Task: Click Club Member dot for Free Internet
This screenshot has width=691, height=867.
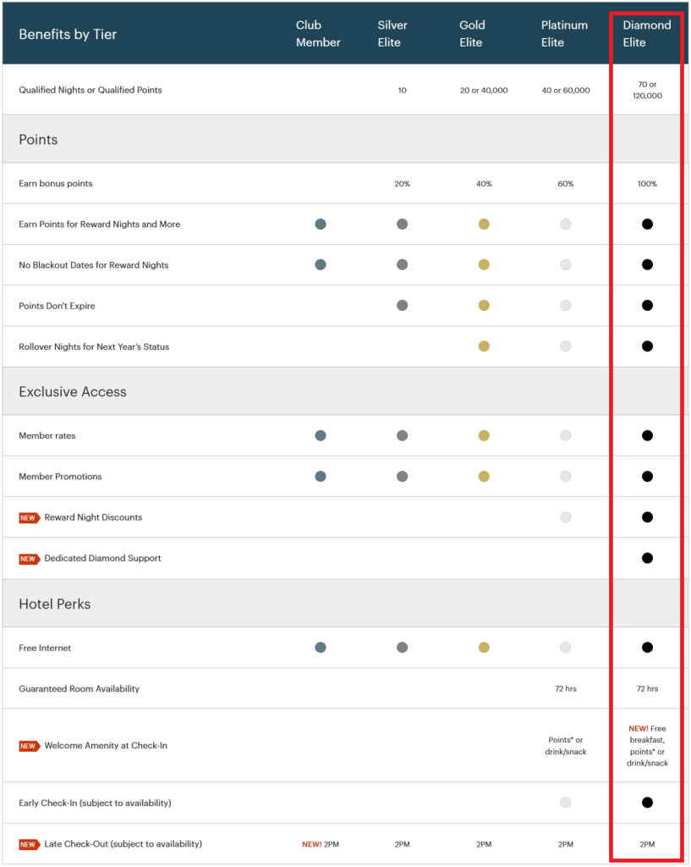Action: coord(321,648)
